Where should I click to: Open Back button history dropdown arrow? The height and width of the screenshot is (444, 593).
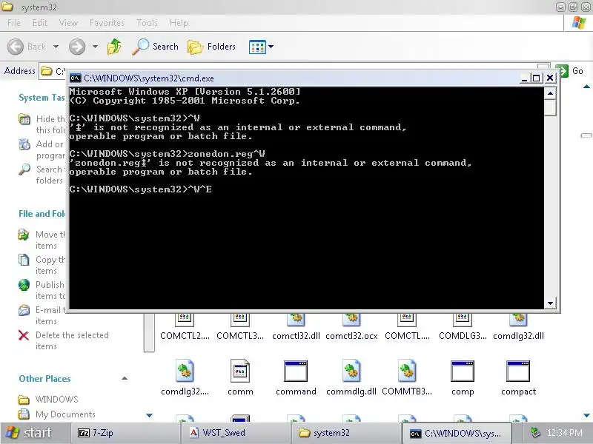(x=56, y=47)
